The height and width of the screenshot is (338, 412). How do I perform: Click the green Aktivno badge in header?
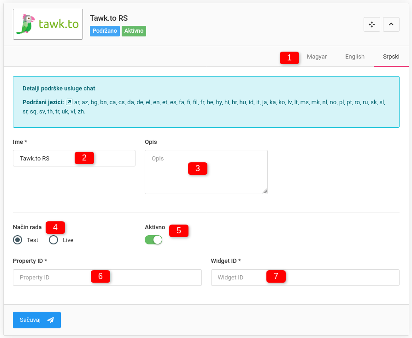point(134,31)
